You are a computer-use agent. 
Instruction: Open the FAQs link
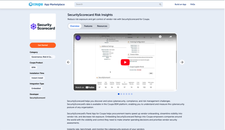tap(193, 5)
